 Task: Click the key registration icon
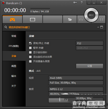click(75, 3)
